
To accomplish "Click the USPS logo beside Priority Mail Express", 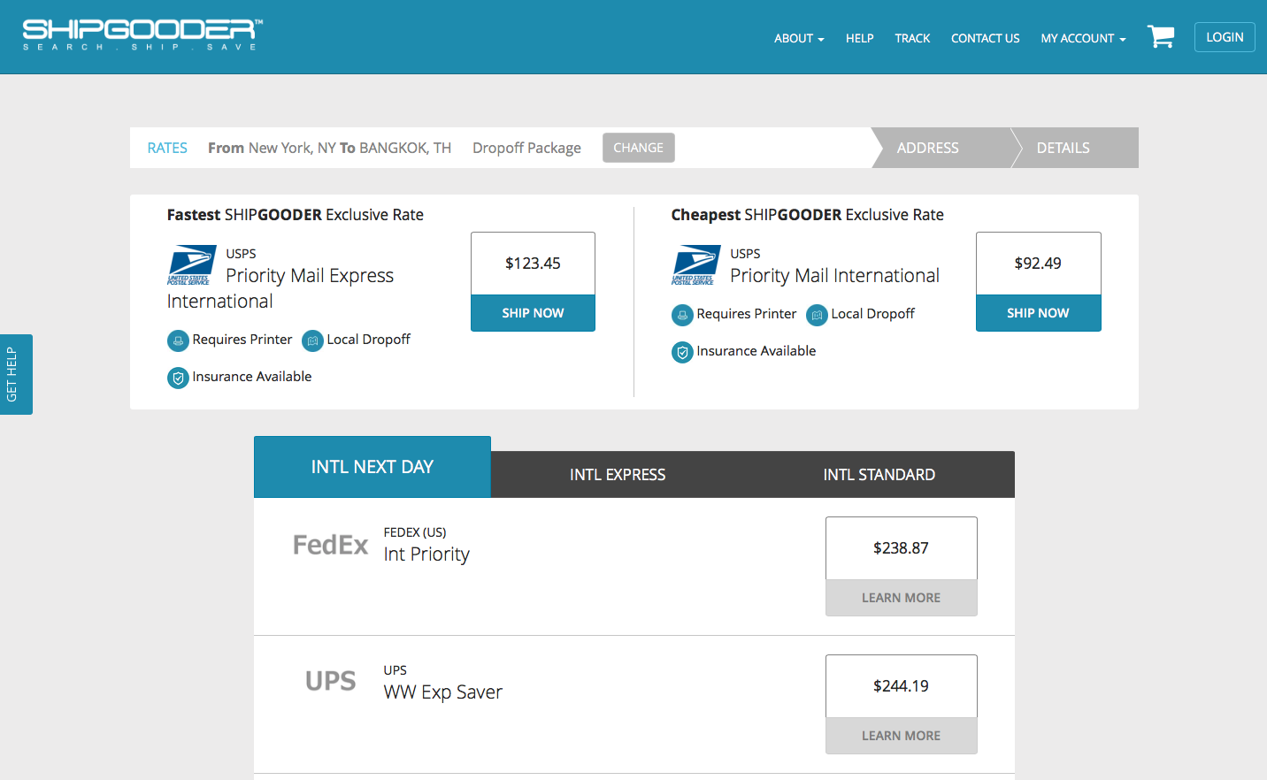I will click(x=193, y=262).
